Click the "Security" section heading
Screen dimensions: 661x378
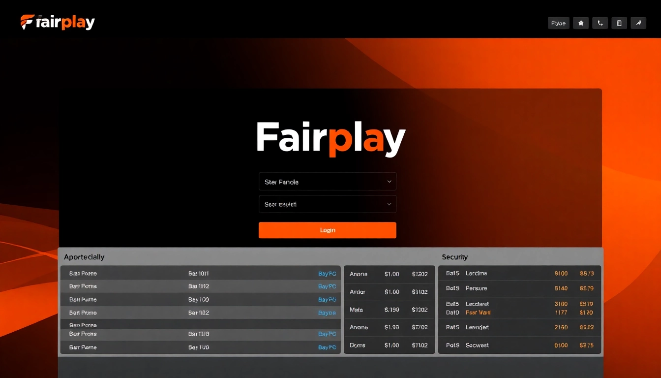(454, 257)
